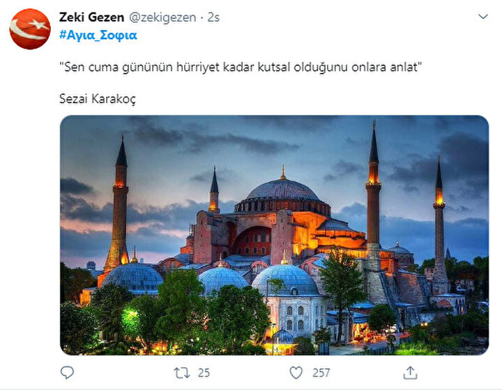
Task: Click the central dome in the photo
Action: [x=282, y=192]
